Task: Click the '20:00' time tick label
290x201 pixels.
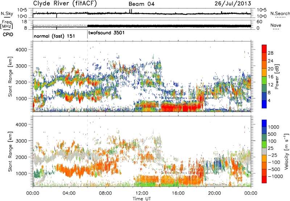Action: [214, 193]
